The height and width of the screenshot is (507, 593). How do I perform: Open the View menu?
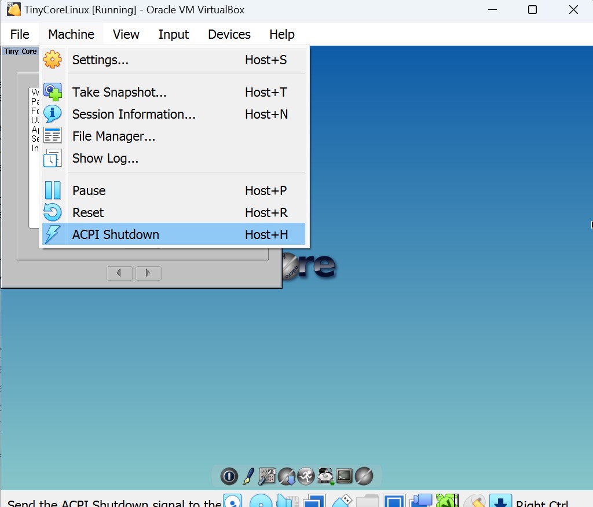point(126,34)
